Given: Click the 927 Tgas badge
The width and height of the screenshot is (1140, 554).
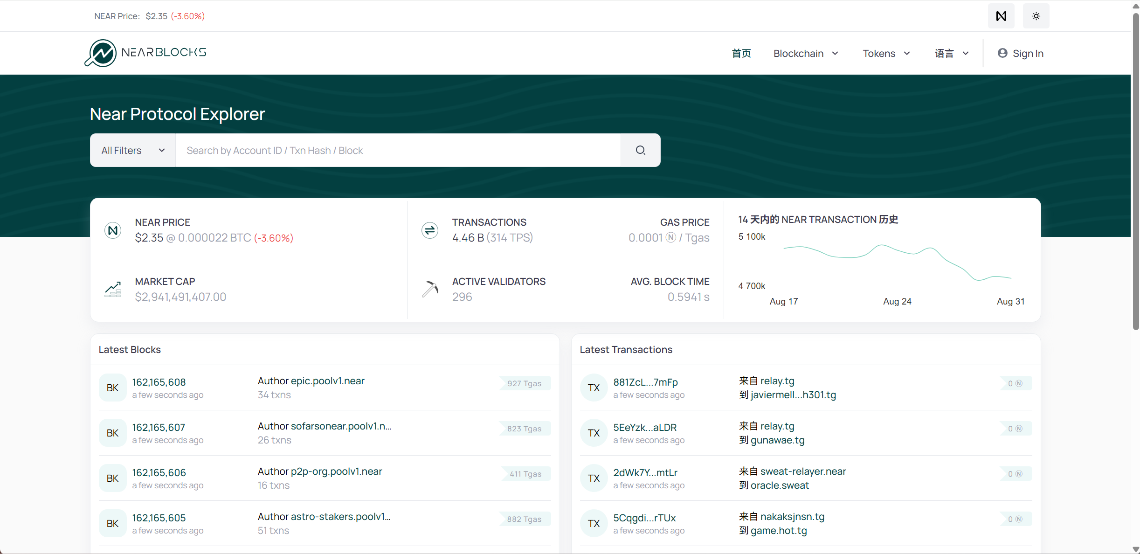Looking at the screenshot, I should pyautogui.click(x=525, y=383).
